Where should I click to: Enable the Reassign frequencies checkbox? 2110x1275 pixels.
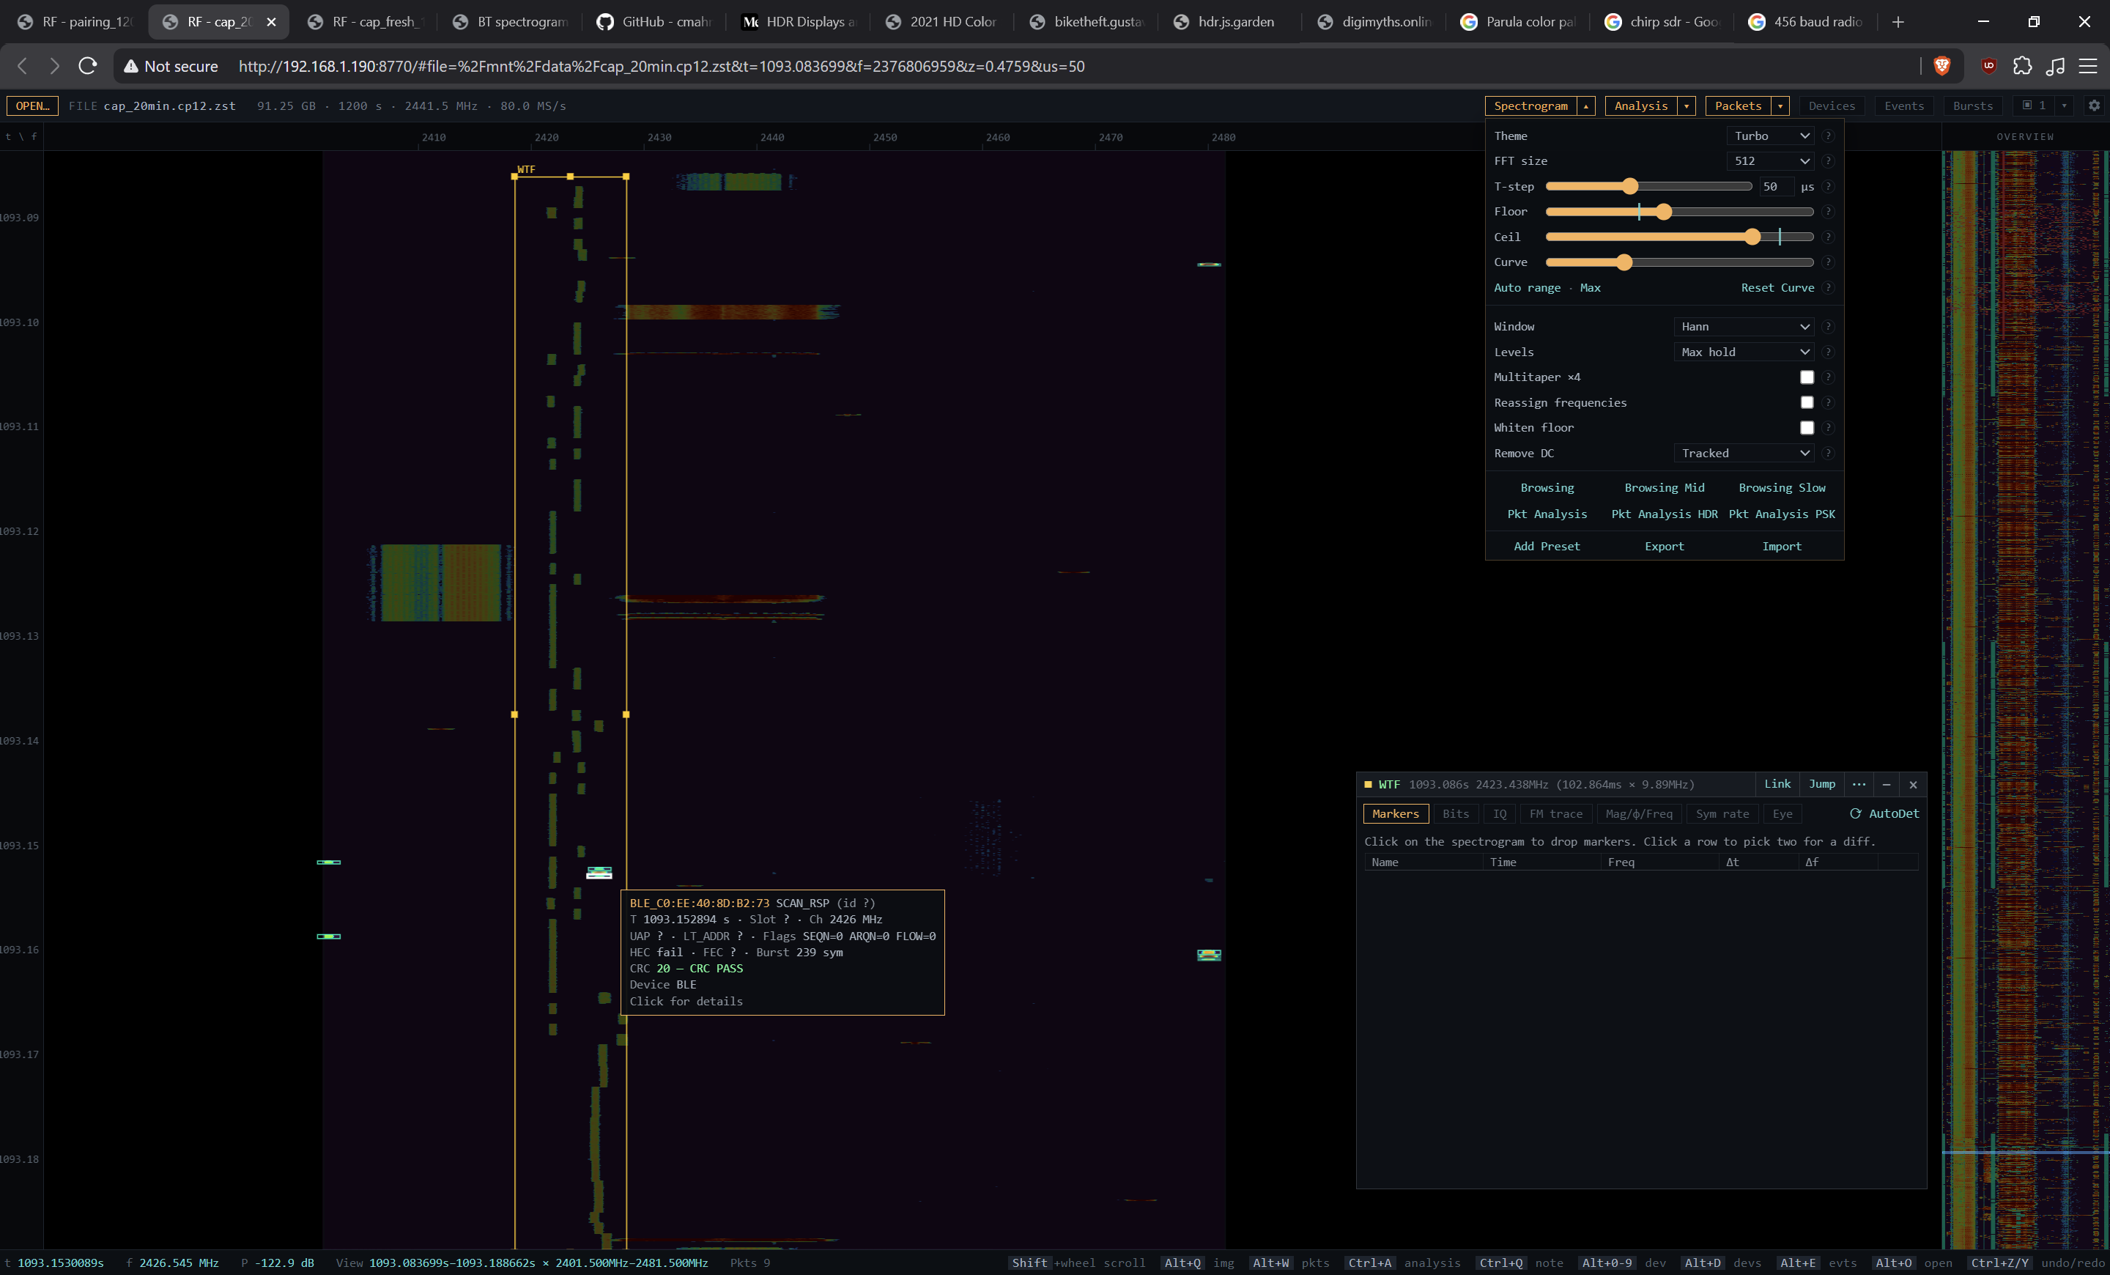1807,402
